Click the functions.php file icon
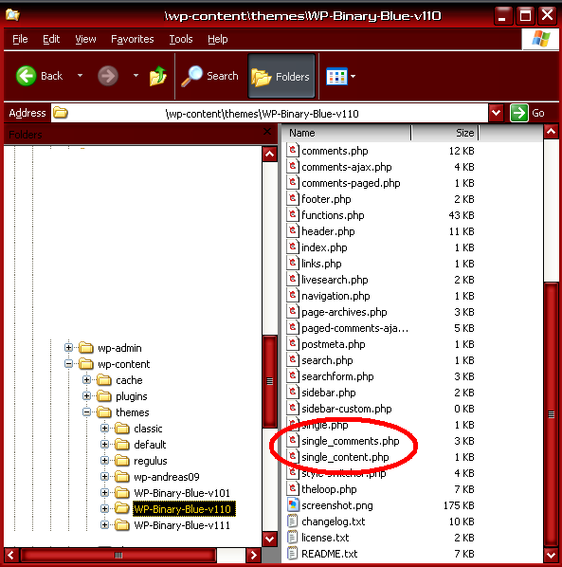Image resolution: width=562 pixels, height=567 pixels. pos(293,214)
